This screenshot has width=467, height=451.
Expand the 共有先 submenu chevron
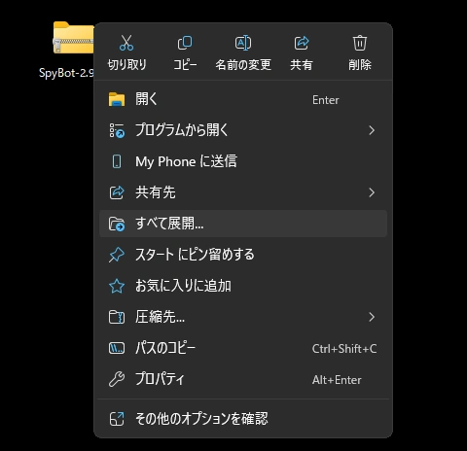[372, 192]
